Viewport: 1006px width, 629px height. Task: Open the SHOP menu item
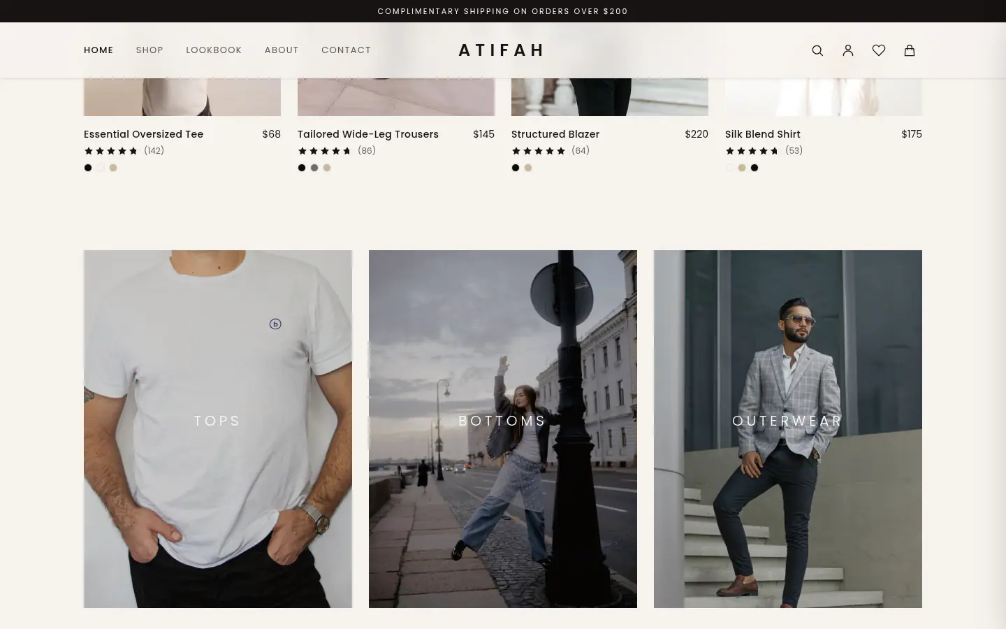click(150, 50)
